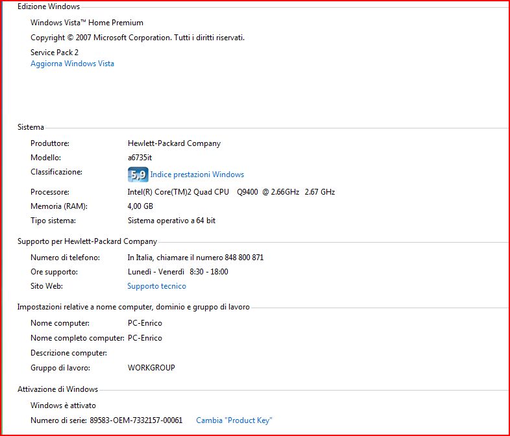Viewport: 510px width, 436px height.
Task: Click the Impostazioni relative a nome computer heading
Action: [134, 307]
